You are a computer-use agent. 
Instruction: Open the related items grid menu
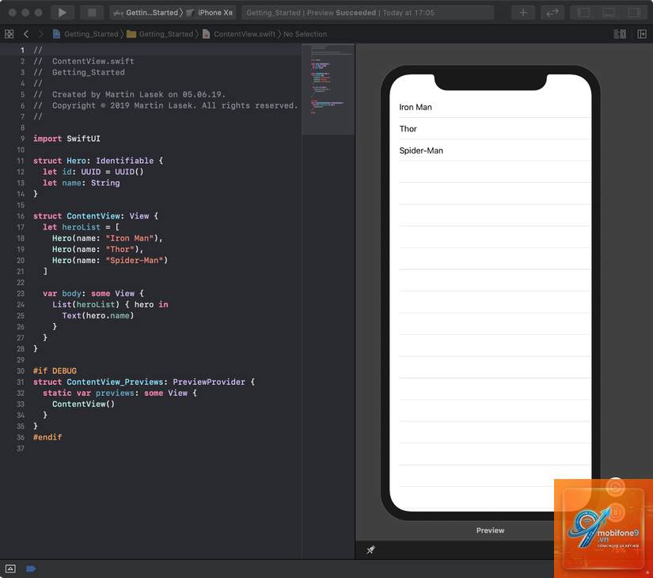[x=9, y=34]
